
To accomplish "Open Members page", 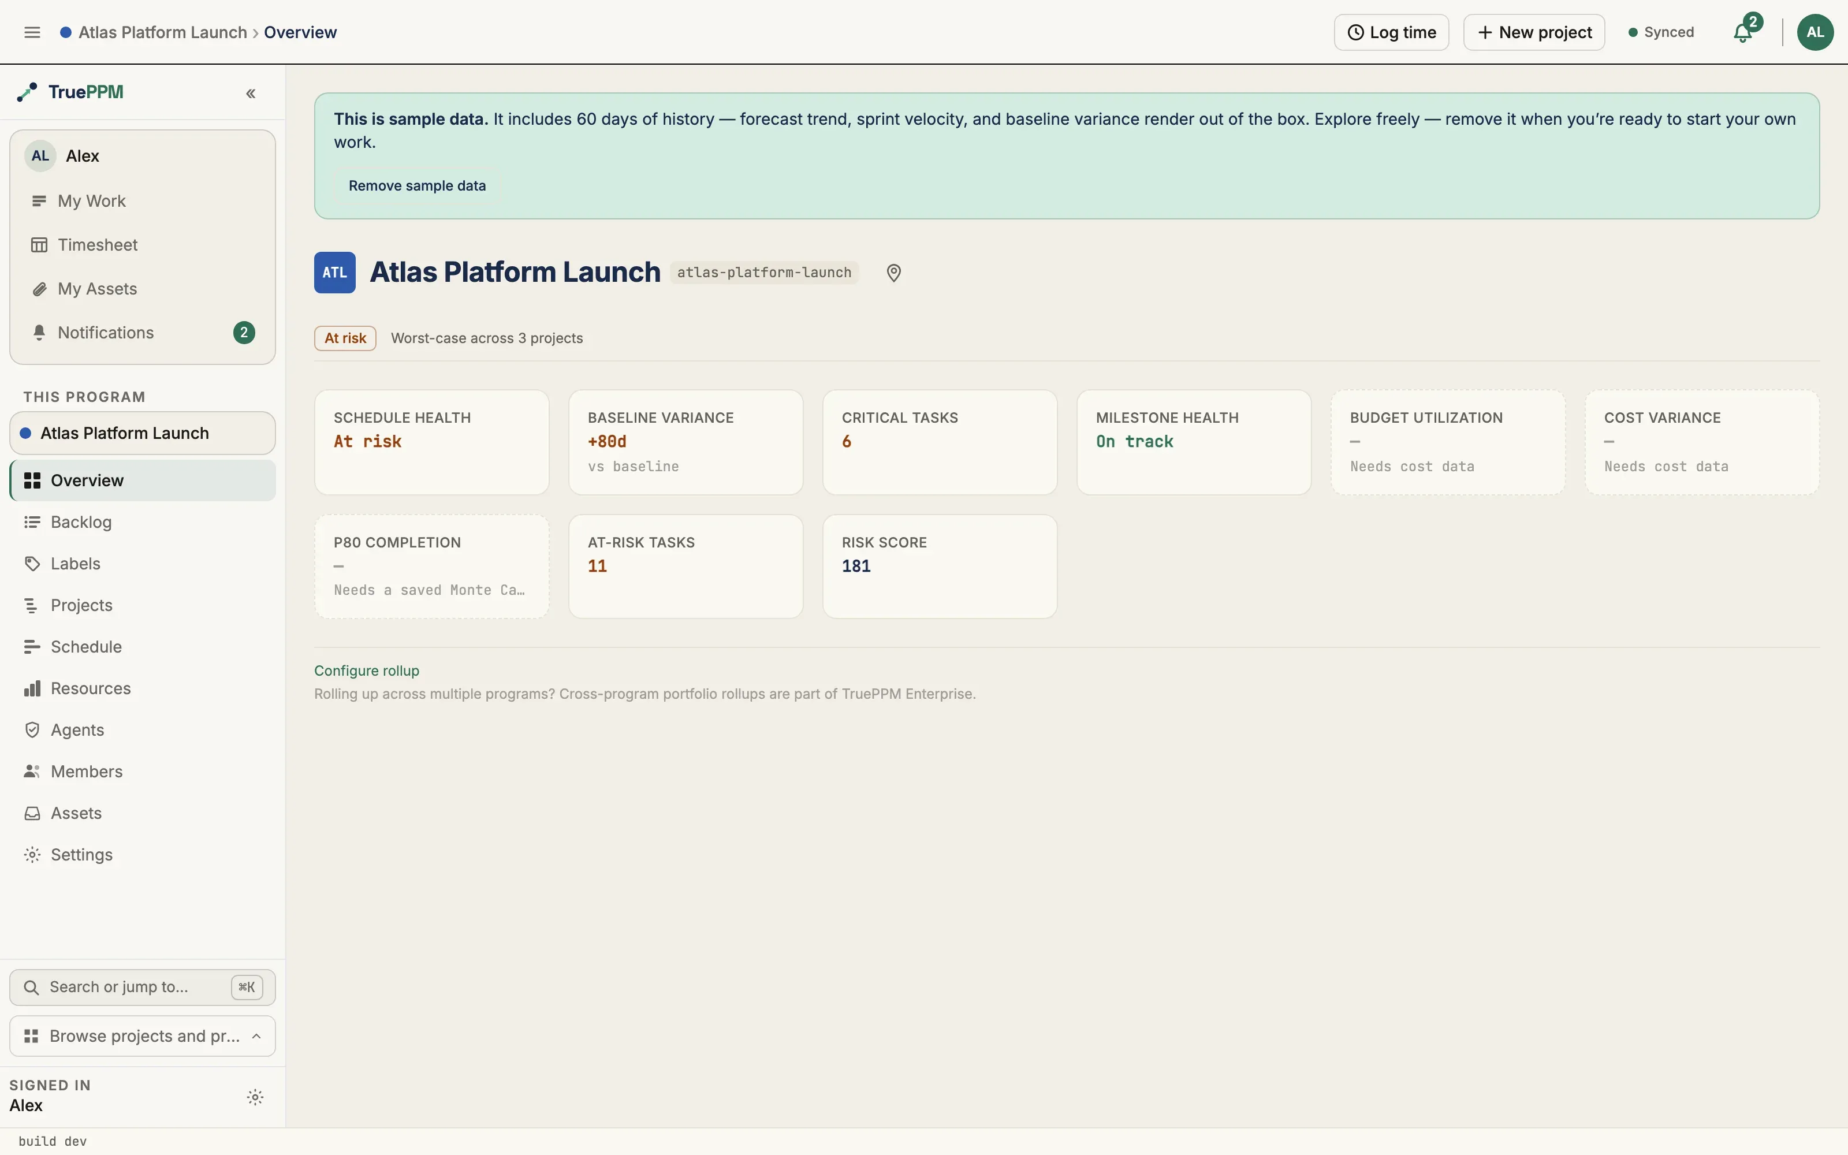I will (143, 772).
